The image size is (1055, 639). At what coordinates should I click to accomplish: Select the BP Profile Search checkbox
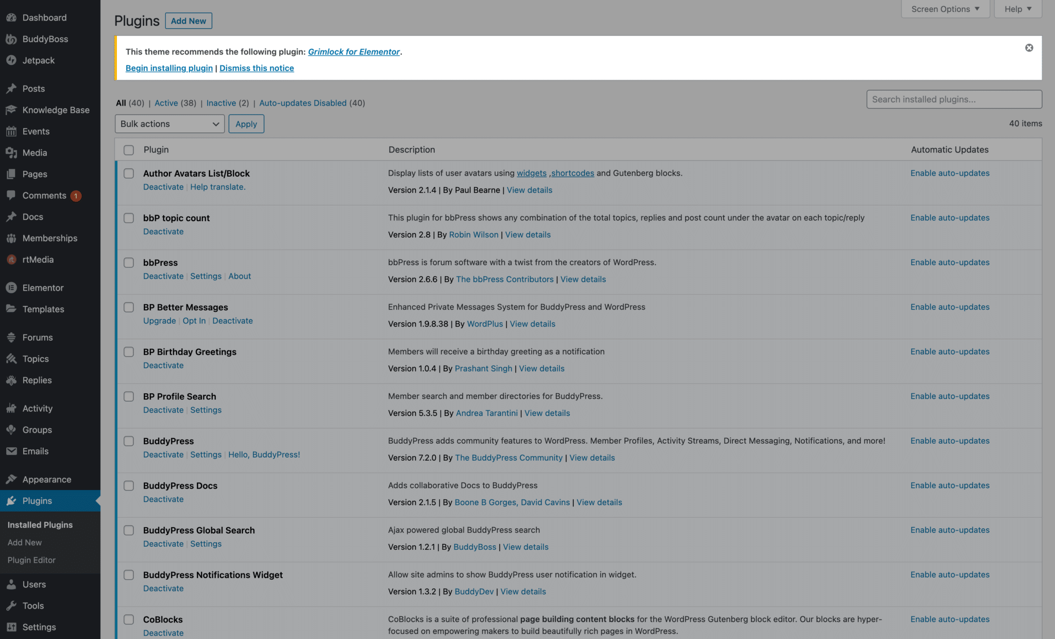(129, 396)
